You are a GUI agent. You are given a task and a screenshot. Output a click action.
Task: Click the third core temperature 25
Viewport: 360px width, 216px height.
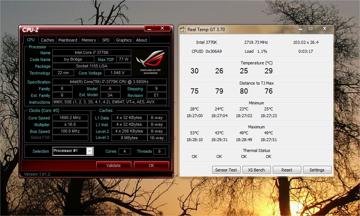point(244,71)
